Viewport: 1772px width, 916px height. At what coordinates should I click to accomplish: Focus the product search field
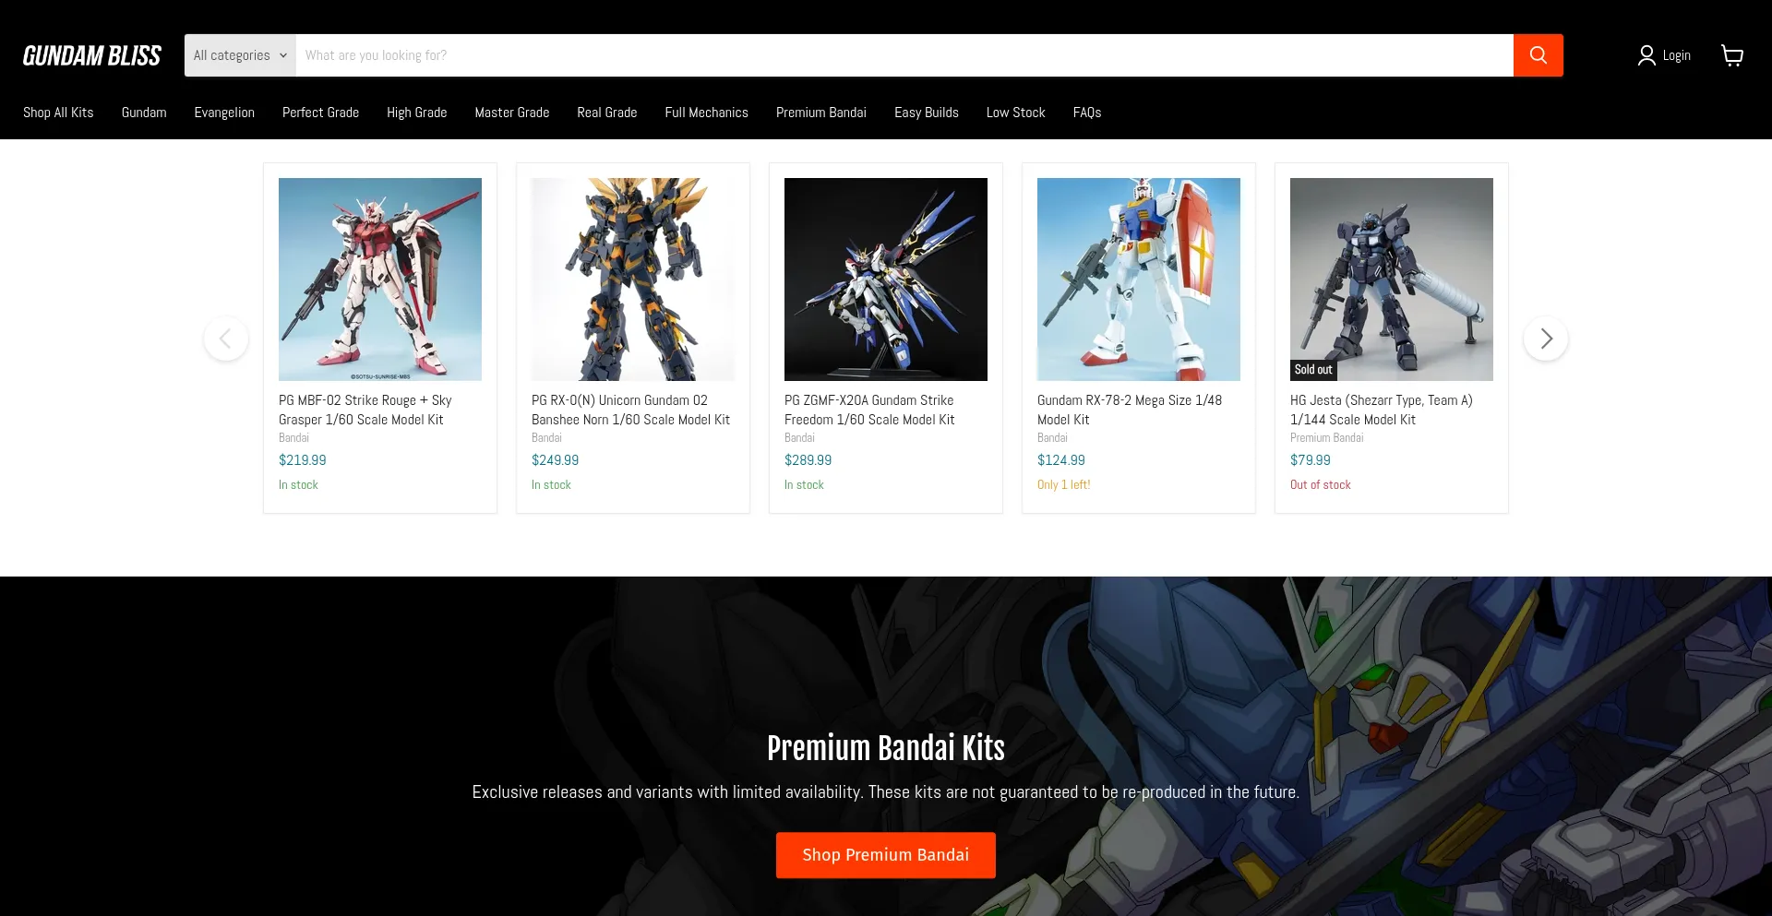904,55
